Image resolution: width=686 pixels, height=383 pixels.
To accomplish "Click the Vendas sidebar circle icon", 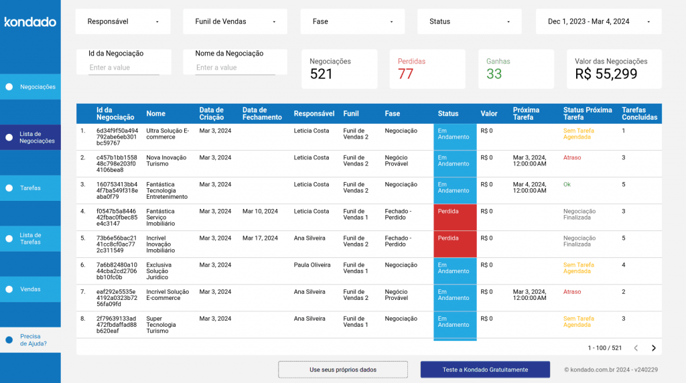I will click(x=9, y=289).
